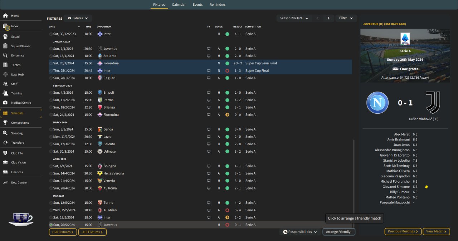Go to next season arrow
Viewport: 458px width, 241px height.
(328, 18)
